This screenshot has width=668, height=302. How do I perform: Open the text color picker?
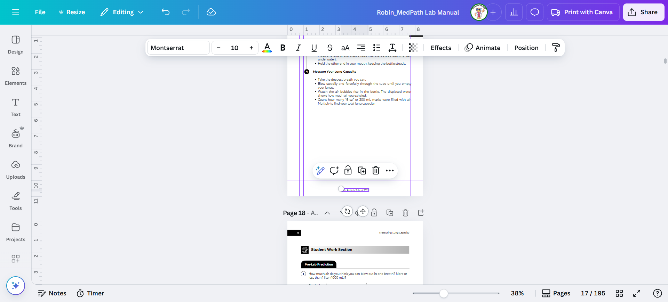point(267,48)
